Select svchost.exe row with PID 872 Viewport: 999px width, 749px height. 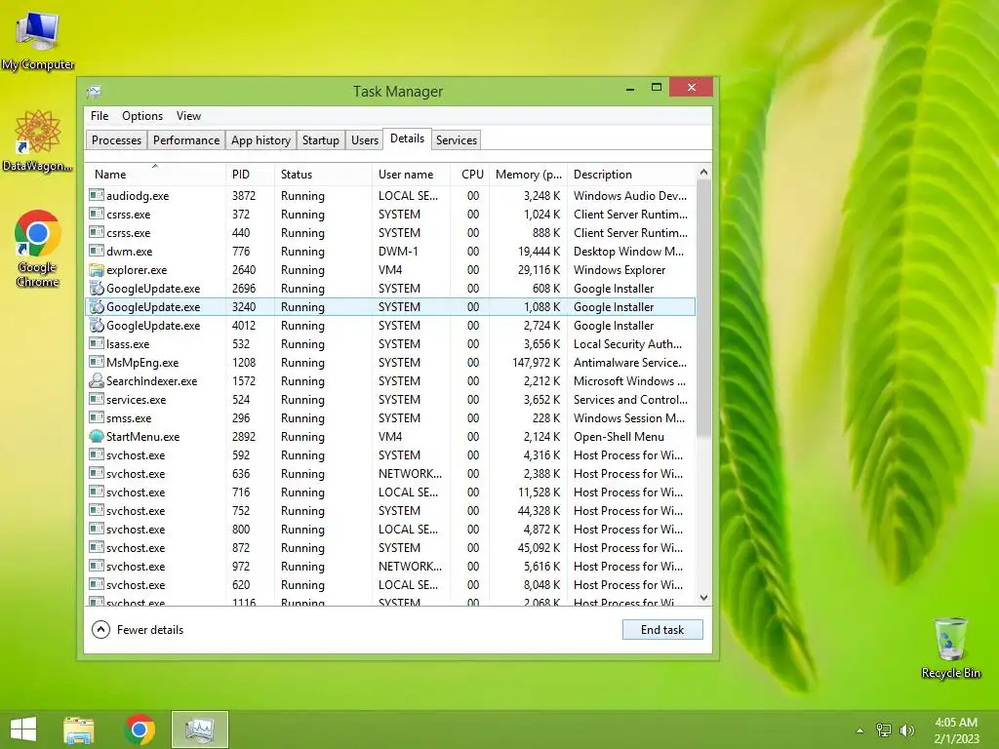tap(390, 547)
